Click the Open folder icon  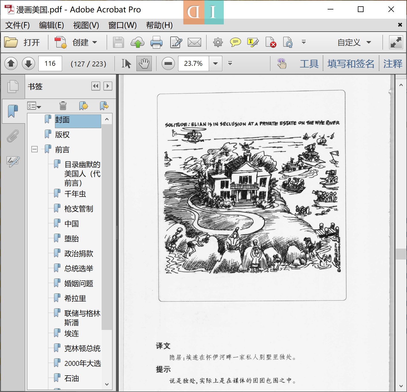11,43
